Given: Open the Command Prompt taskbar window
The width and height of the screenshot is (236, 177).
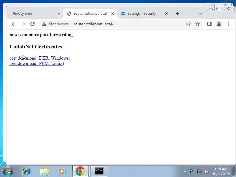Looking at the screenshot, I should [99, 171].
